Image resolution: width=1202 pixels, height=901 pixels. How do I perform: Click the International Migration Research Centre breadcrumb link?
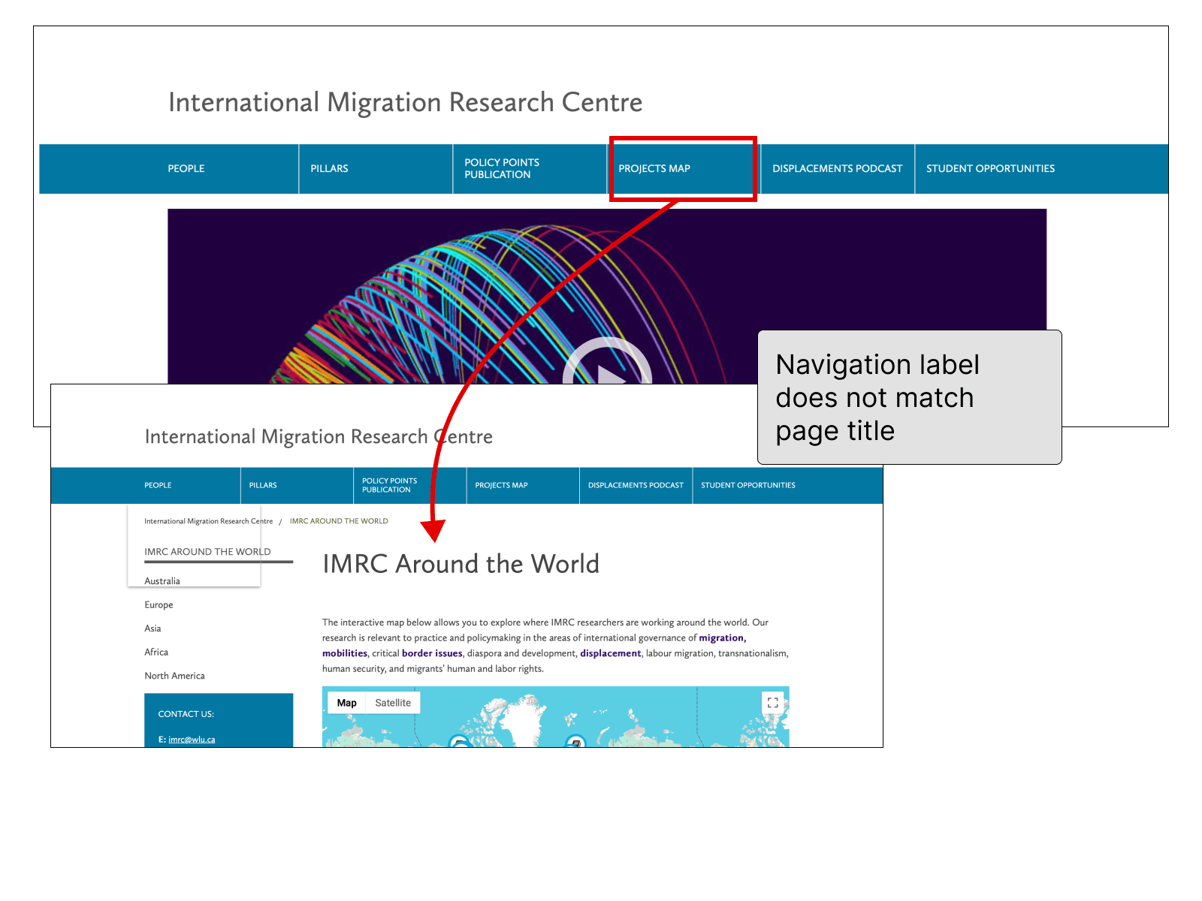[x=208, y=521]
